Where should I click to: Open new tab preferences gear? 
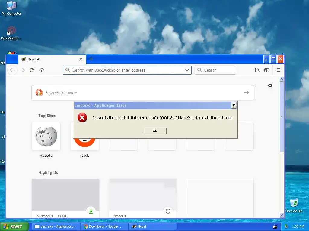270,85
